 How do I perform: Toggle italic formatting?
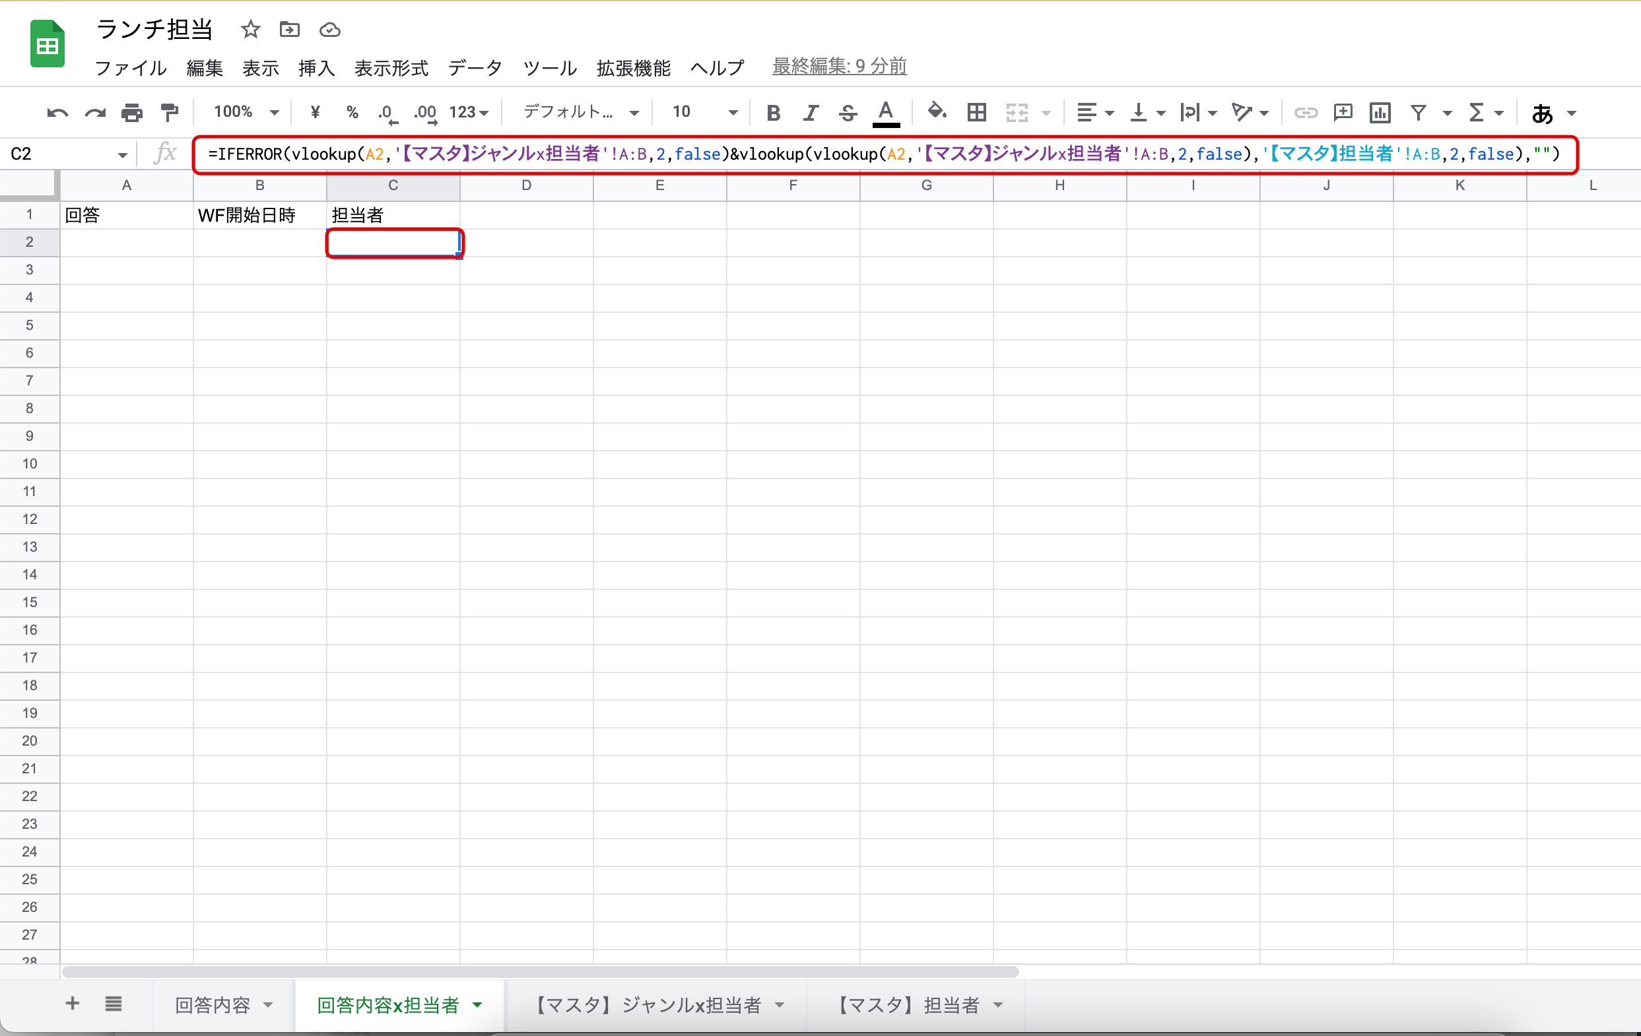pyautogui.click(x=811, y=112)
